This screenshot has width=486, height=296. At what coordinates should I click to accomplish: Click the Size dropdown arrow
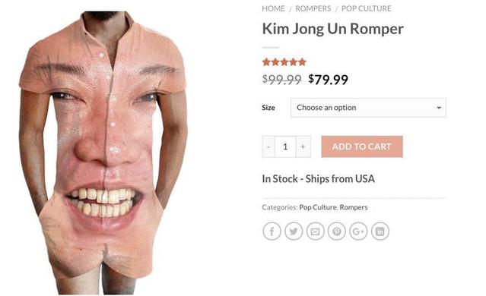(439, 108)
